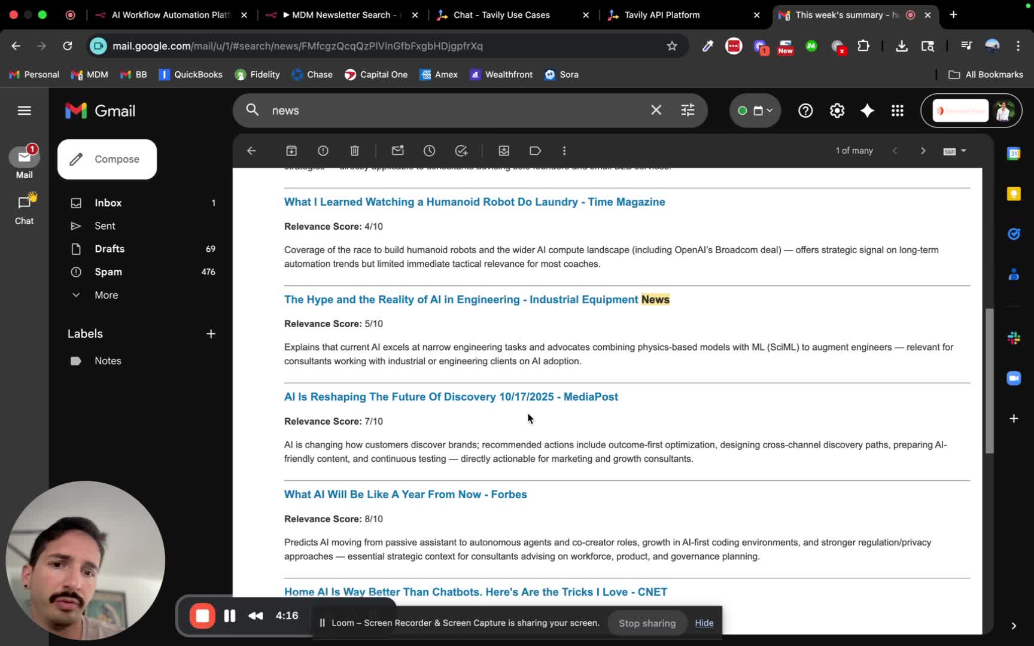
Task: Rewind the Loom recording
Action: click(256, 616)
